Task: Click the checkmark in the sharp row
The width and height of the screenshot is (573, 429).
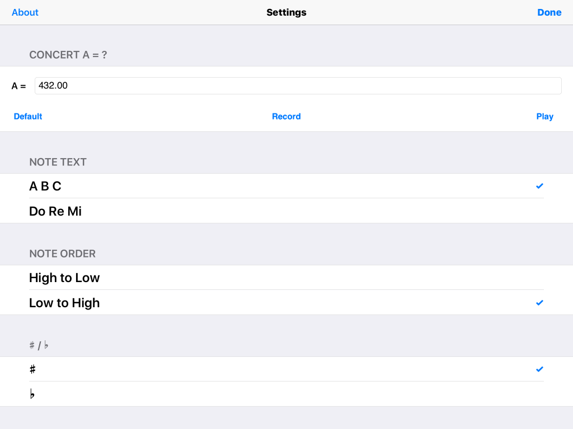Action: click(539, 369)
